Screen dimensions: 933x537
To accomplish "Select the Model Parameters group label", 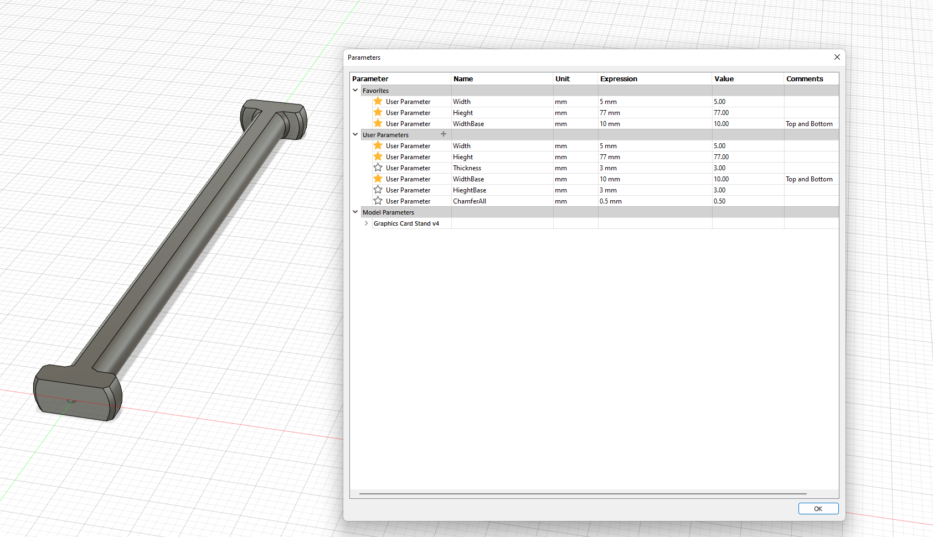I will (x=388, y=212).
